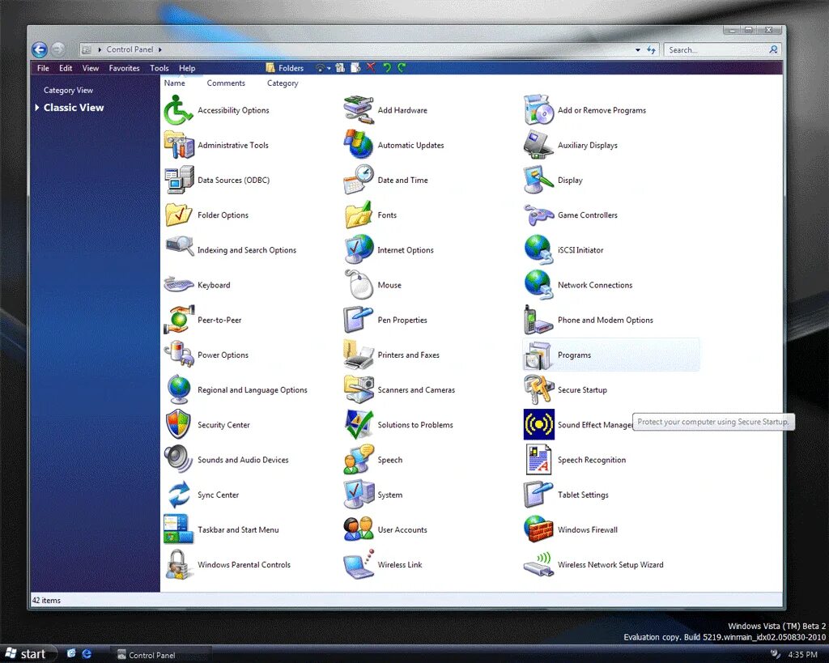Toggle the Folders pane button
Screen dimensions: 829x663
(x=284, y=68)
